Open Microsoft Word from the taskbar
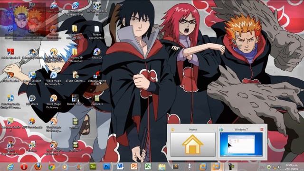 120,167
